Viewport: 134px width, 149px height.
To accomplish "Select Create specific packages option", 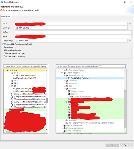I will tap(5, 53).
